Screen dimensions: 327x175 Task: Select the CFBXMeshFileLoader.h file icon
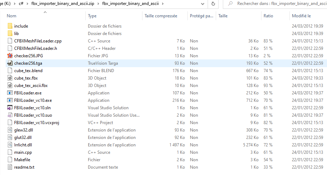[10, 48]
